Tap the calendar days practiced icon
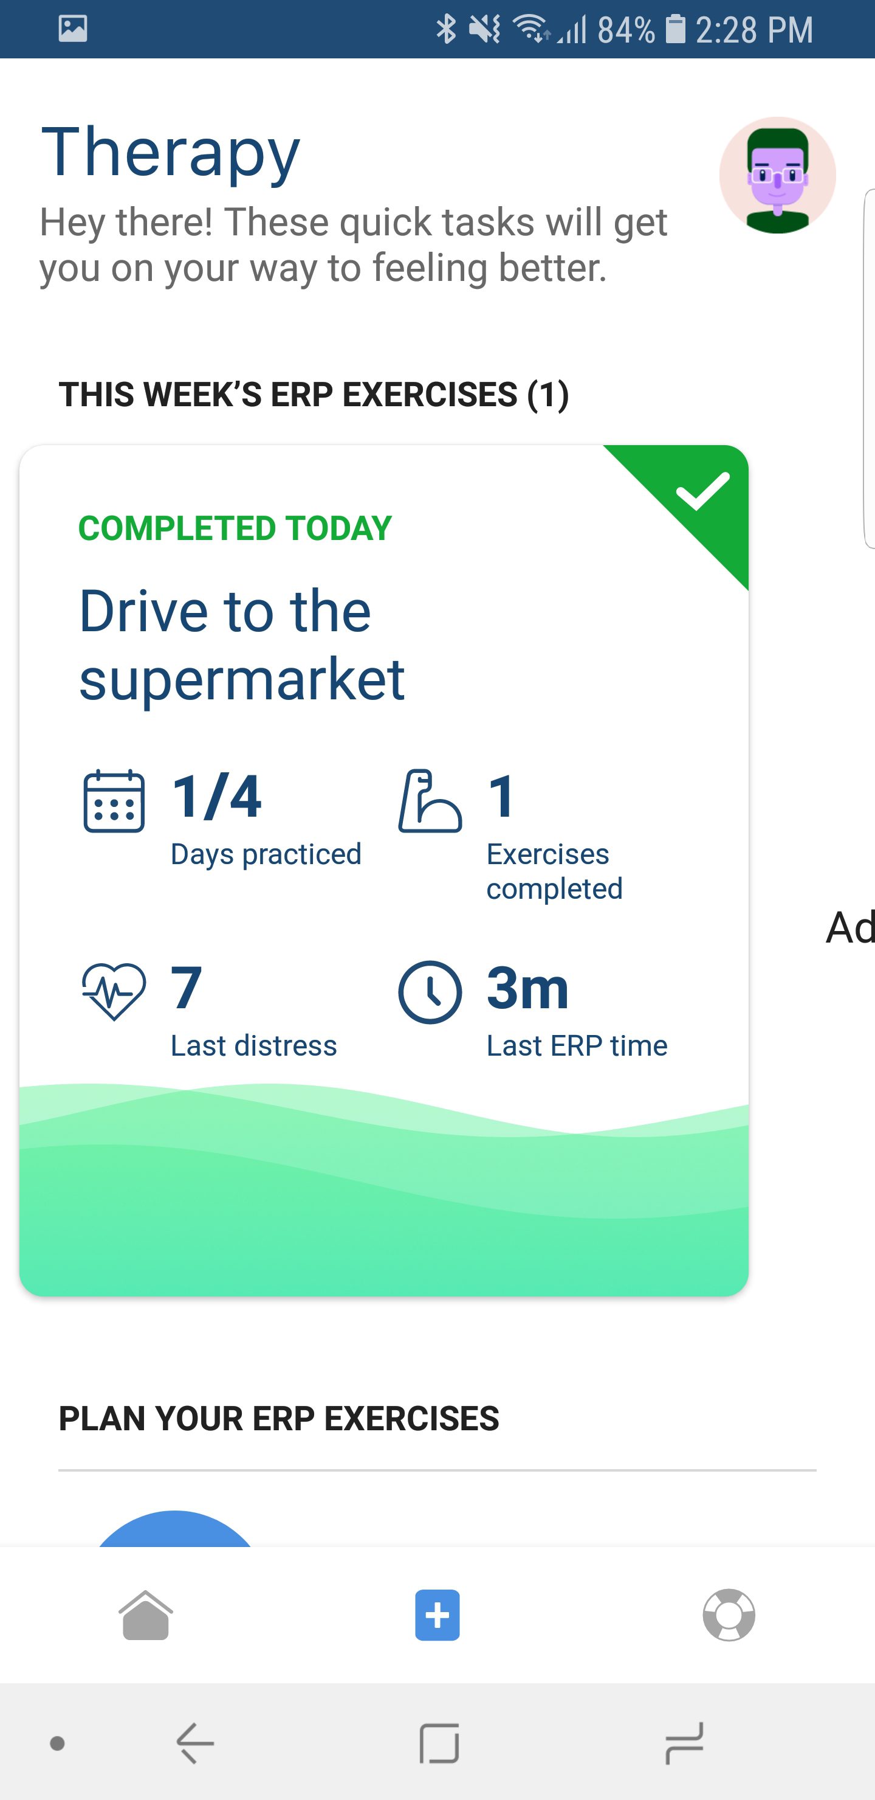Screen dimensions: 875x1800 click(114, 801)
